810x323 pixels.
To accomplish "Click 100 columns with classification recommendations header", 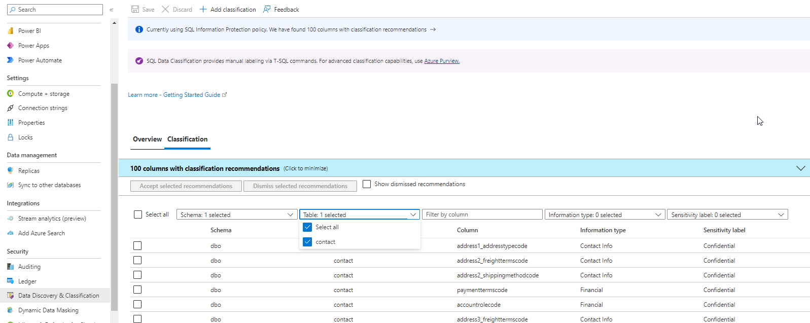I will pyautogui.click(x=205, y=168).
